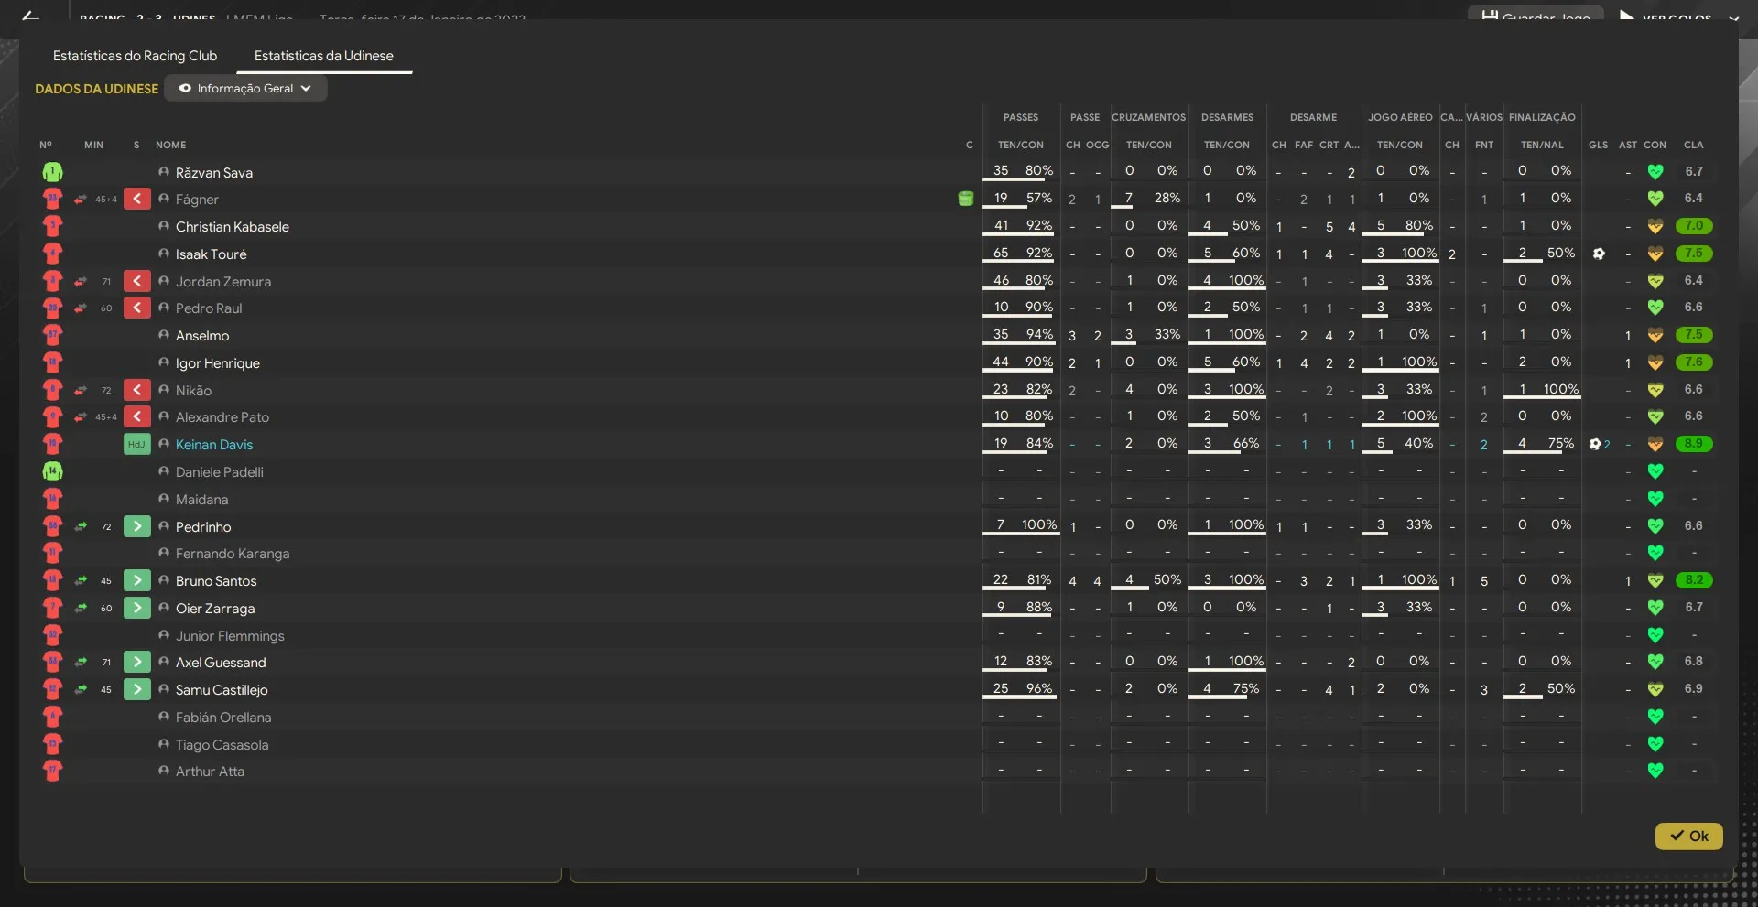Click the substituted-off arrow for Alexandre Pato
This screenshot has width=1758, height=907.
(136, 416)
